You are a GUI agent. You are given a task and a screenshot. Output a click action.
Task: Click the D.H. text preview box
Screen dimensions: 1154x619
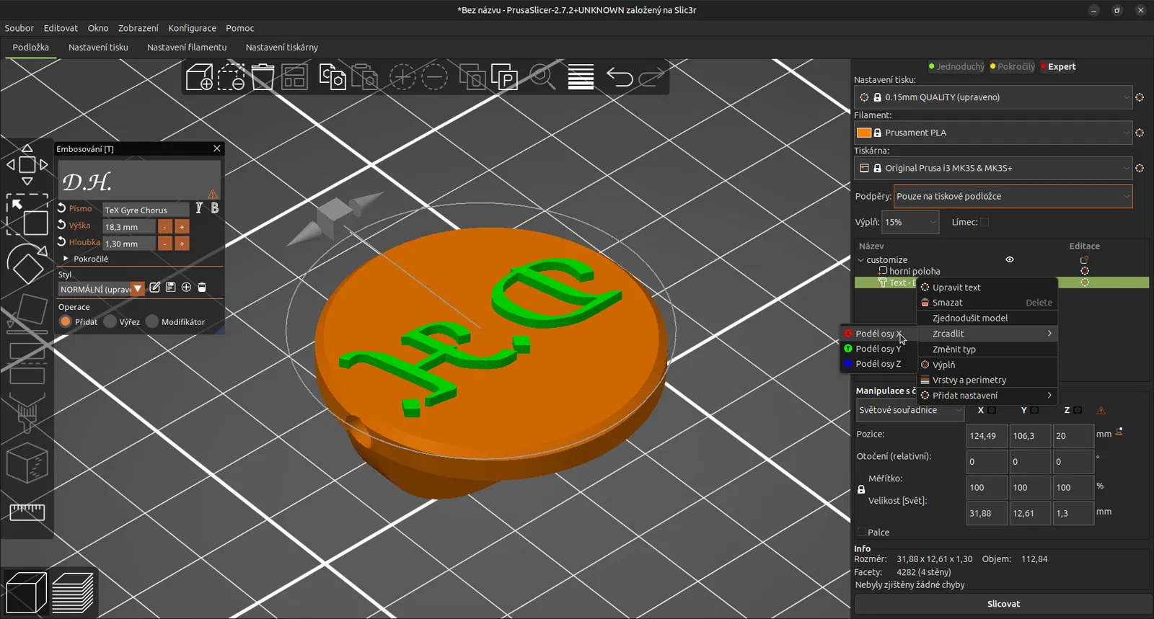click(x=139, y=179)
